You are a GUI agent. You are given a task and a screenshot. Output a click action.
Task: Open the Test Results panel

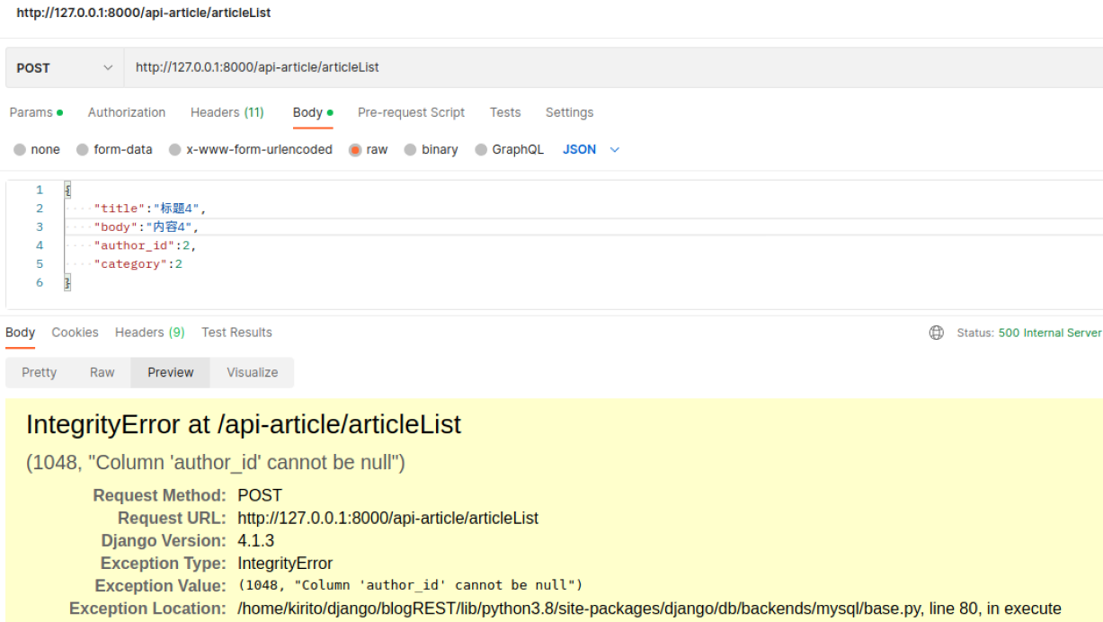(236, 333)
